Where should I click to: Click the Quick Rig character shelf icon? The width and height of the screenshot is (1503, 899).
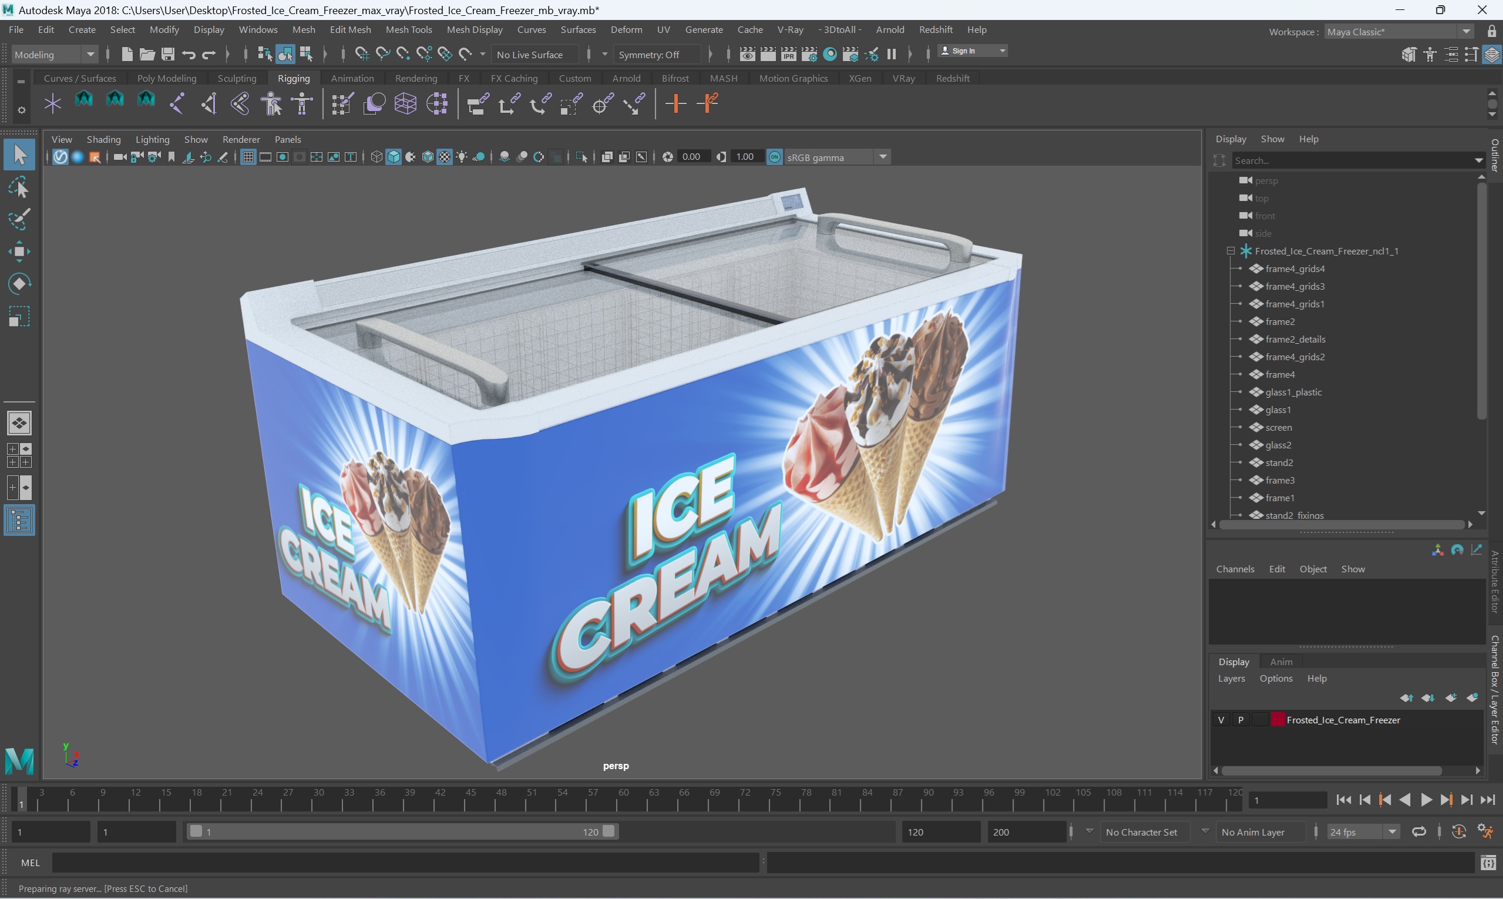[271, 103]
